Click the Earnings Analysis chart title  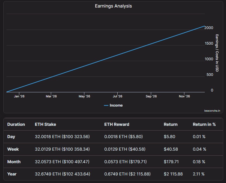click(x=113, y=6)
